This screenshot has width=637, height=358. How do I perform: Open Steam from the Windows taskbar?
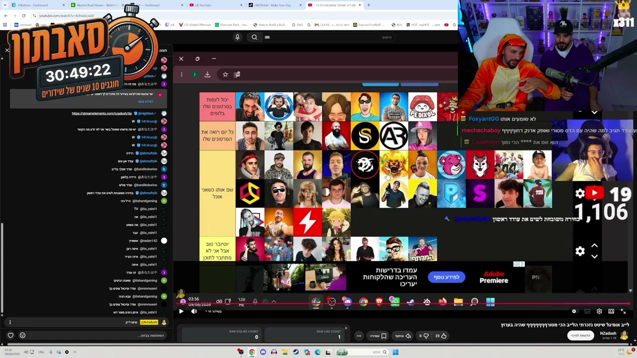point(296,352)
